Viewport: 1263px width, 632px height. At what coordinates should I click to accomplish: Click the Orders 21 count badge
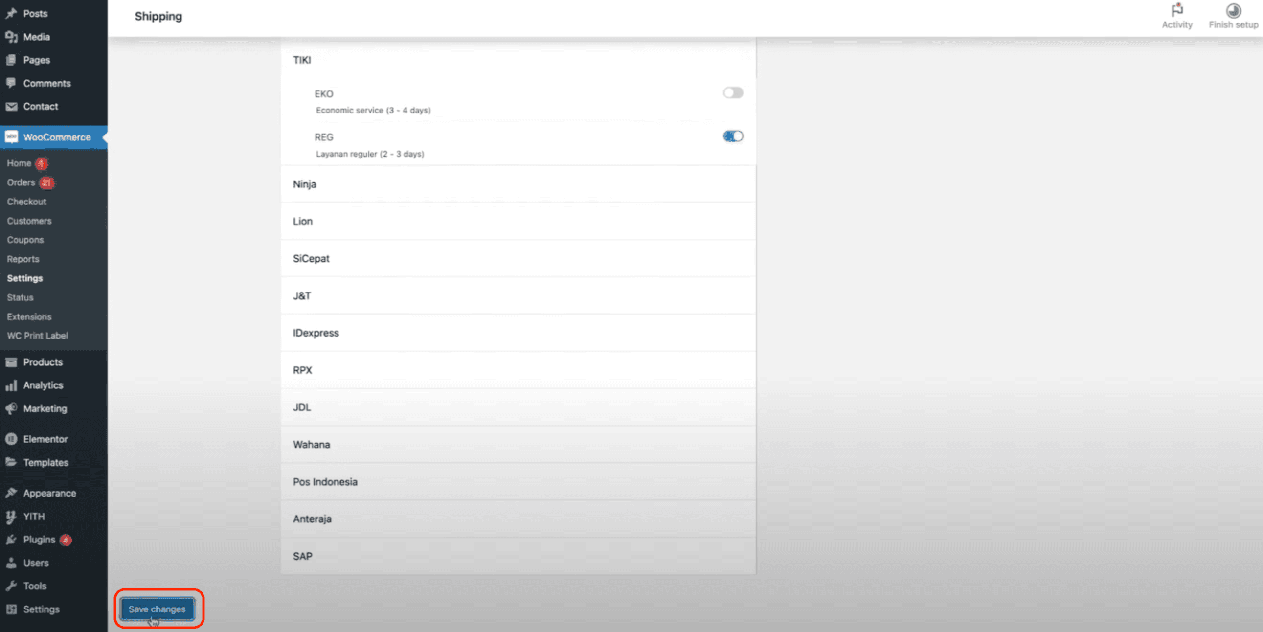(46, 183)
